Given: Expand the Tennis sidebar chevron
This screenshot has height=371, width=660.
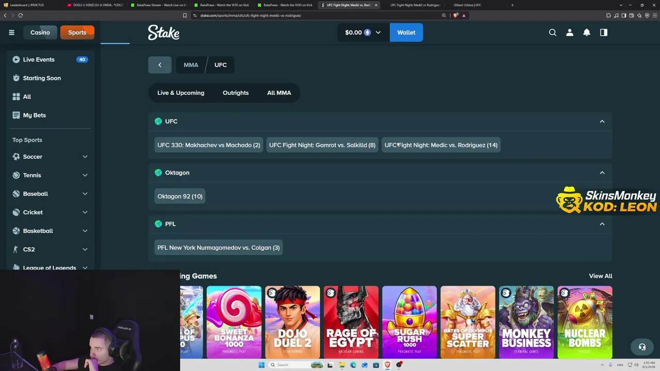Looking at the screenshot, I should point(85,175).
